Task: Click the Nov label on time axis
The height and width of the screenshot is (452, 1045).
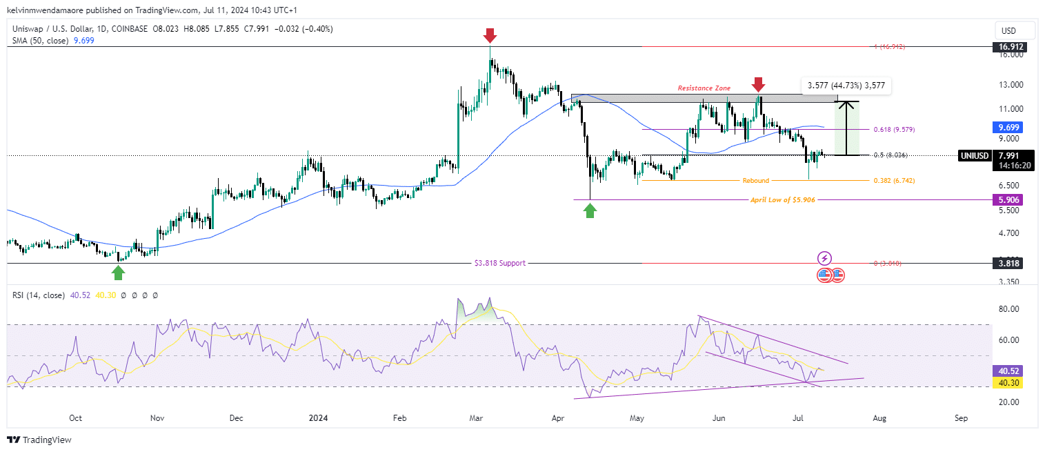Action: coord(157,418)
